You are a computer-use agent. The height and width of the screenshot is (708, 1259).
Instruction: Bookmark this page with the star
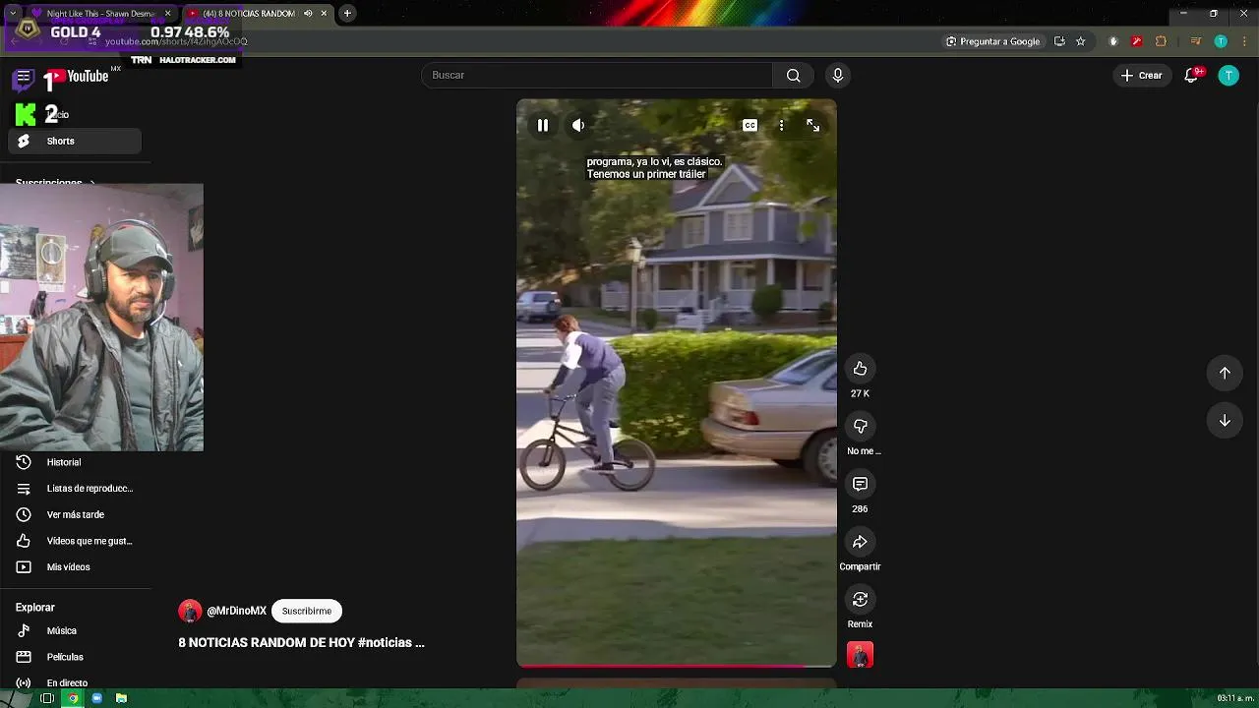(1080, 41)
